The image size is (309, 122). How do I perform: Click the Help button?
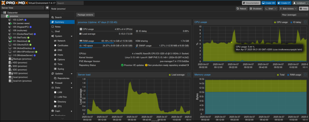303,9
